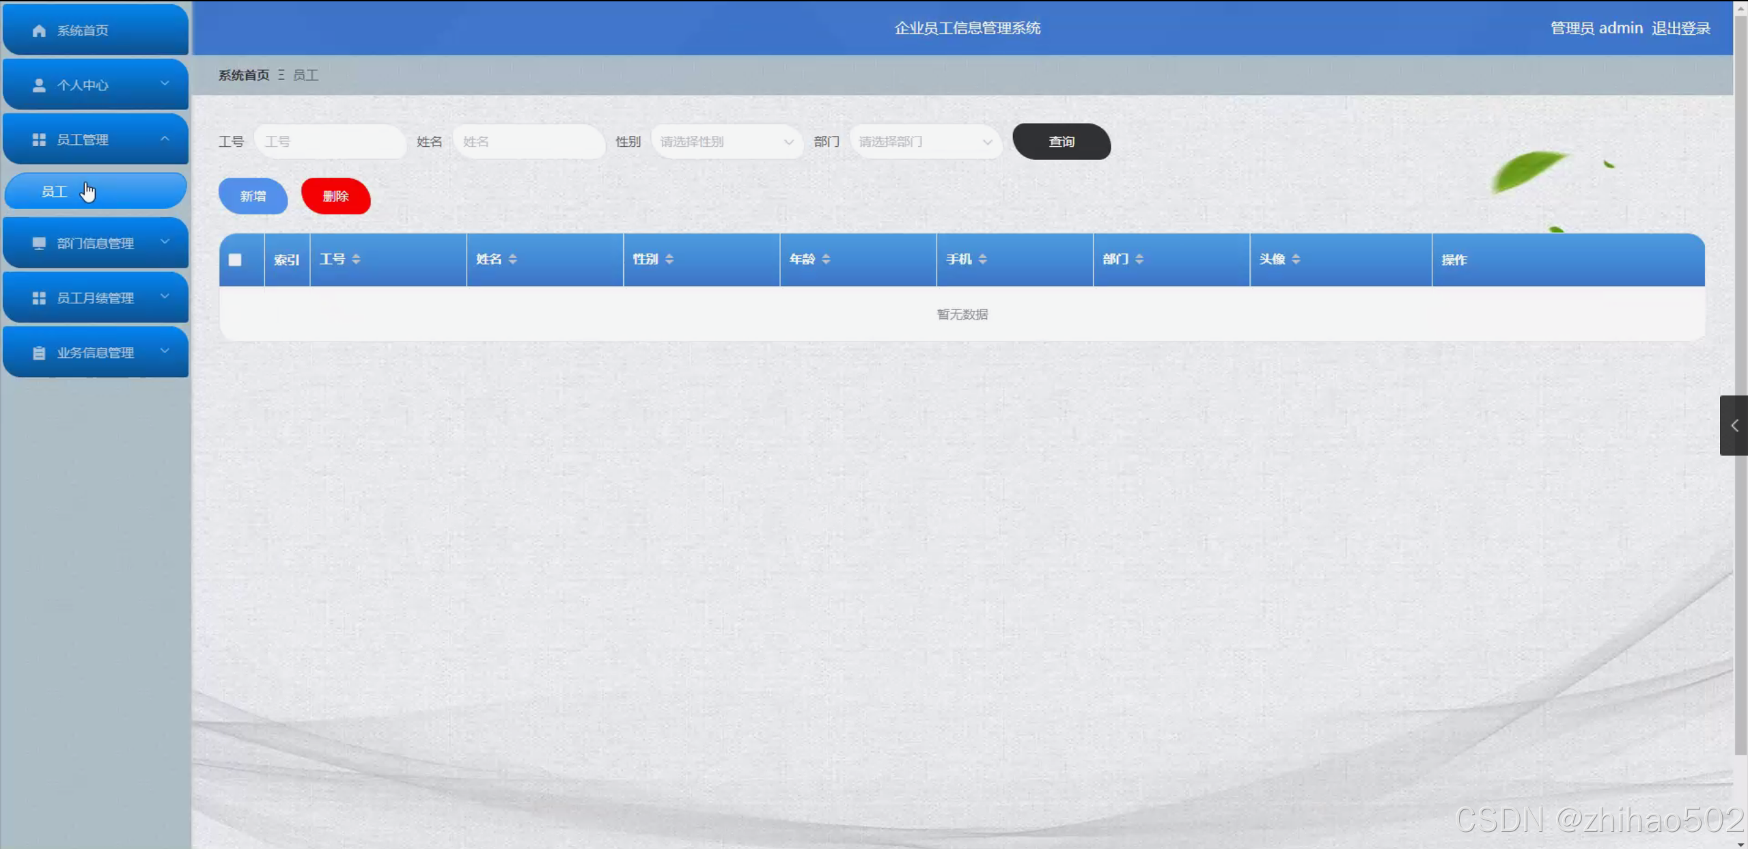Click the grid icon beside 员工管理

[39, 140]
